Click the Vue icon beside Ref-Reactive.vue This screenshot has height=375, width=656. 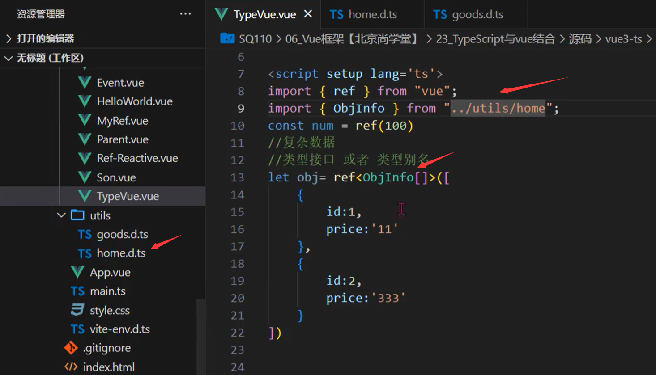click(85, 158)
